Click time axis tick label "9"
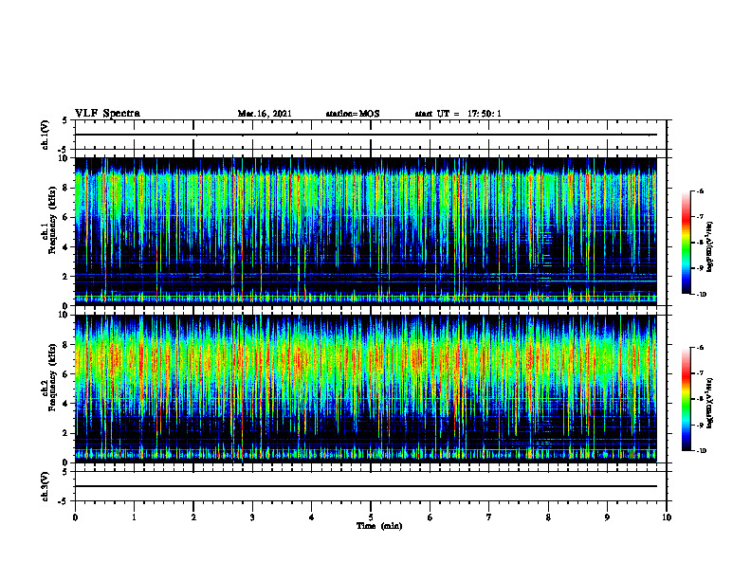 tap(607, 517)
